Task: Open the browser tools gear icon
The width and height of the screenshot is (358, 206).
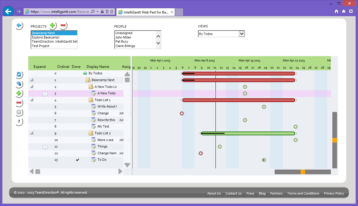Action: pyautogui.click(x=351, y=11)
